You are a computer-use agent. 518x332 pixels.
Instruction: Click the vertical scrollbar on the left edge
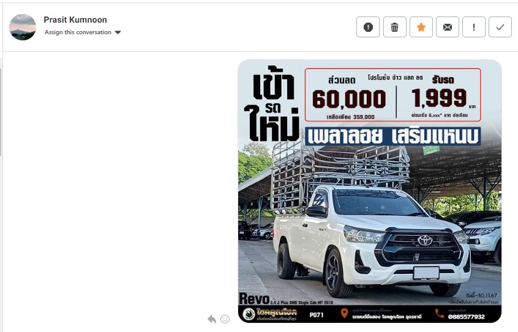coord(1,110)
